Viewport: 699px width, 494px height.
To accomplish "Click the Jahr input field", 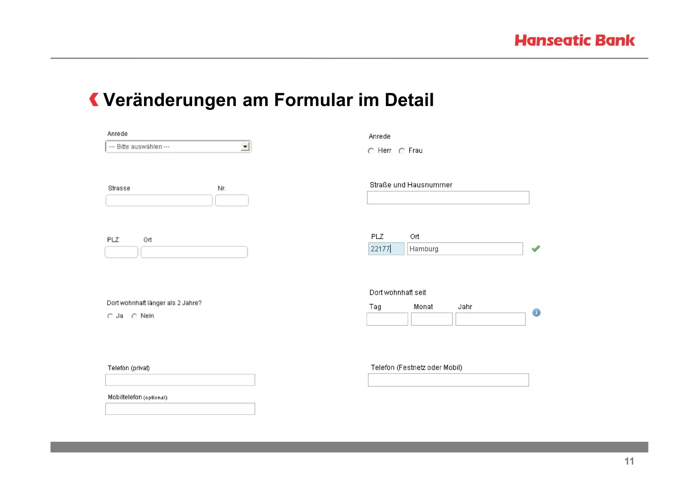I will click(x=490, y=319).
